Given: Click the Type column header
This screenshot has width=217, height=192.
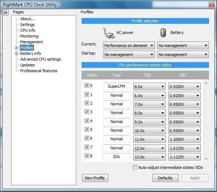Looking at the screenshot, I should click(x=116, y=75).
